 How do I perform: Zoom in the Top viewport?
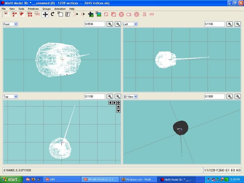pos(110,97)
